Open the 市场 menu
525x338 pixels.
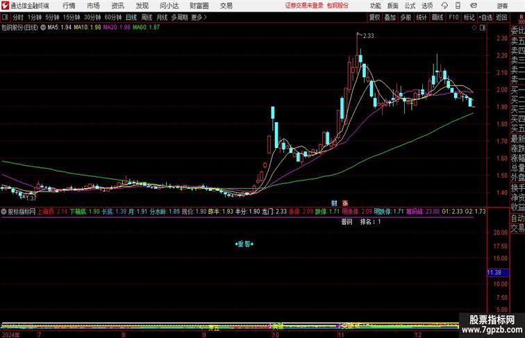coord(94,6)
